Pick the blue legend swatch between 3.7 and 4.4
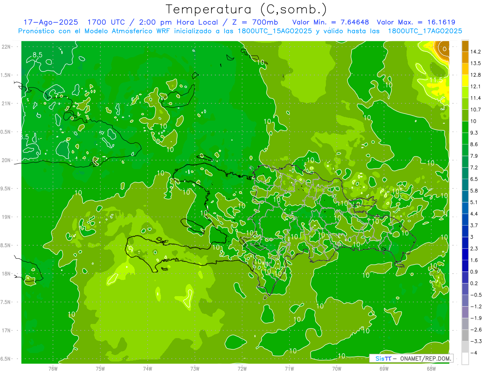 pos(465,219)
